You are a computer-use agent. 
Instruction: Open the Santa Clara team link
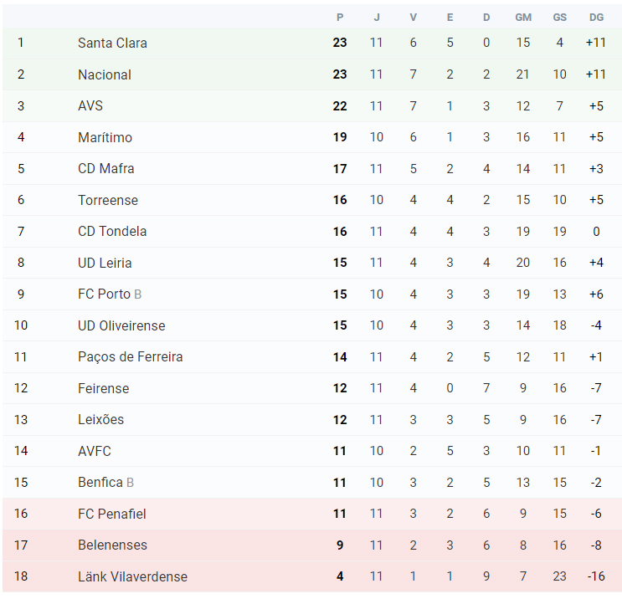[112, 43]
